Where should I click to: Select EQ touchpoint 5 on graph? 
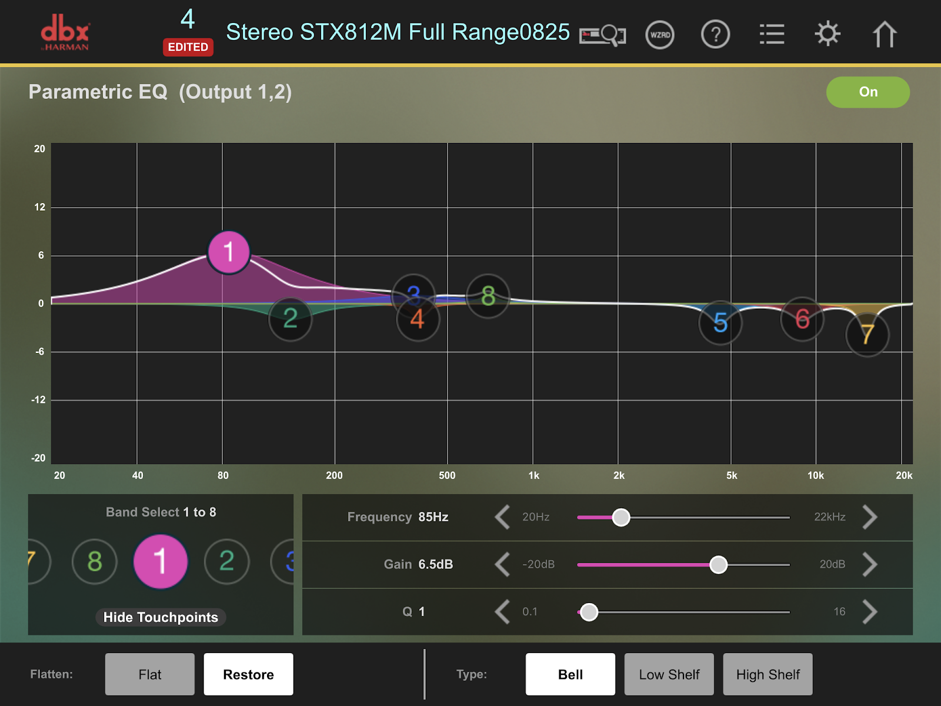click(x=720, y=322)
